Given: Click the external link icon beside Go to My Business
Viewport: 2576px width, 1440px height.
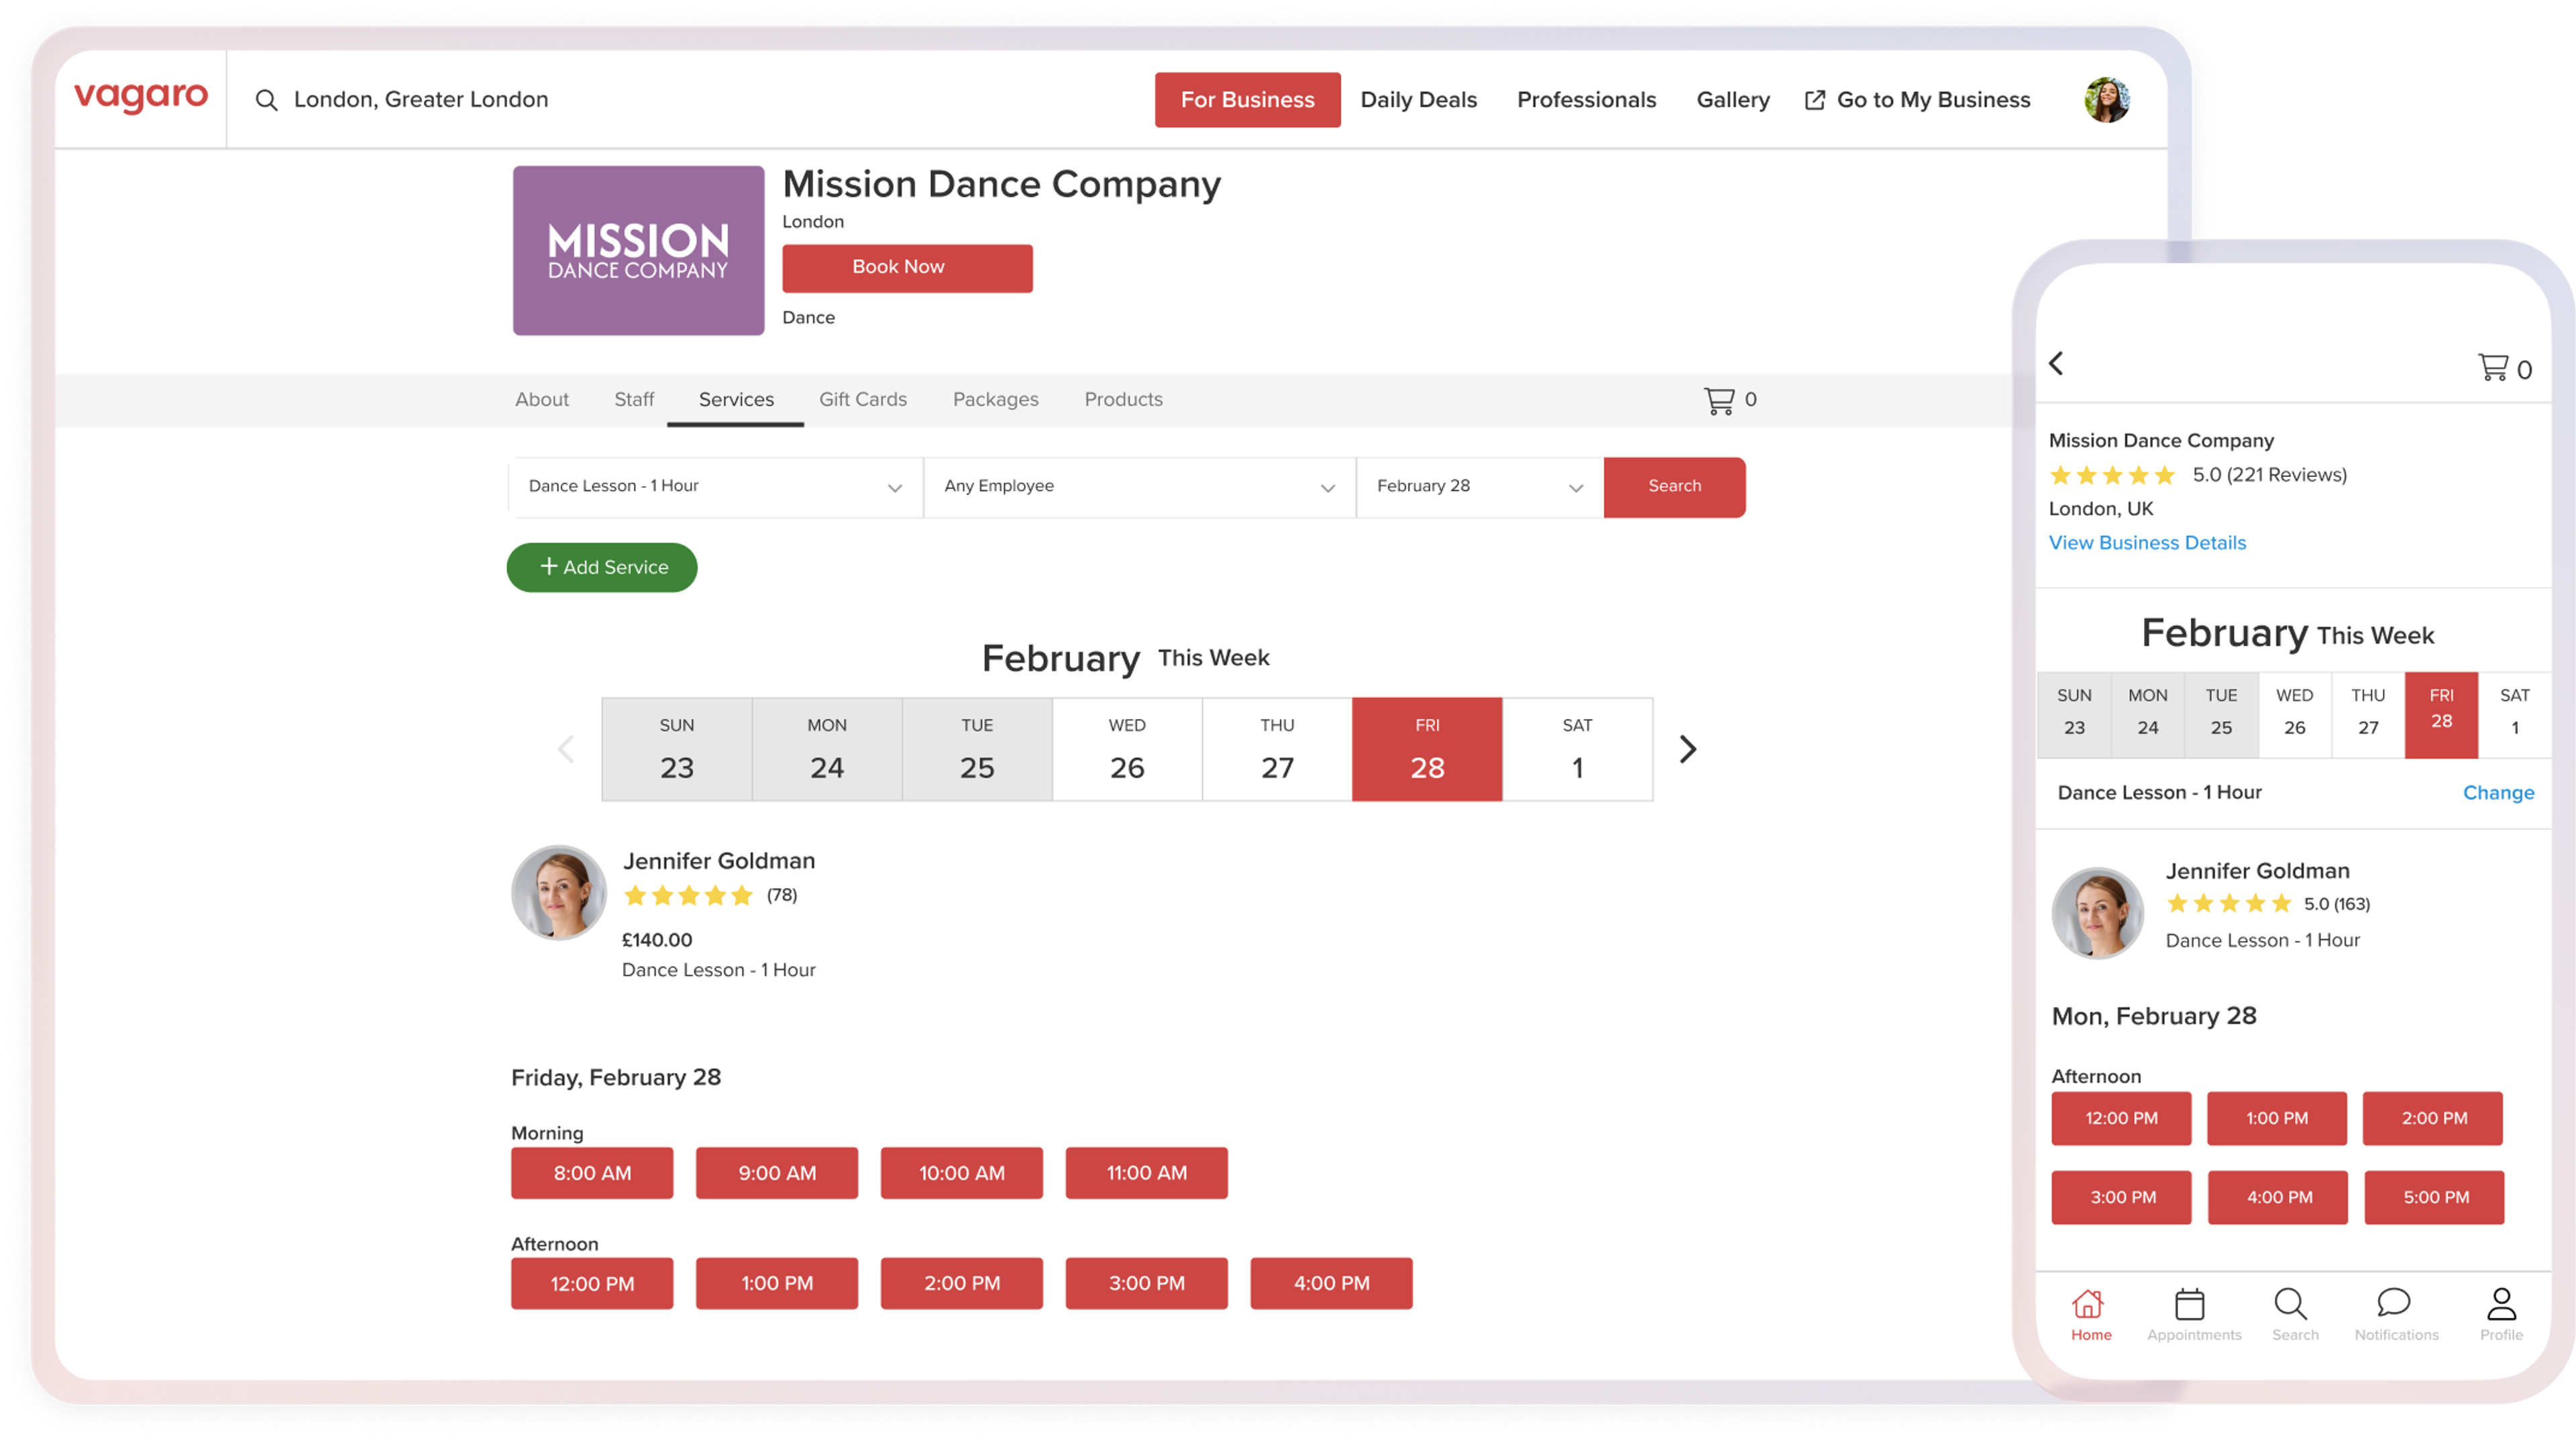Looking at the screenshot, I should [x=1814, y=100].
